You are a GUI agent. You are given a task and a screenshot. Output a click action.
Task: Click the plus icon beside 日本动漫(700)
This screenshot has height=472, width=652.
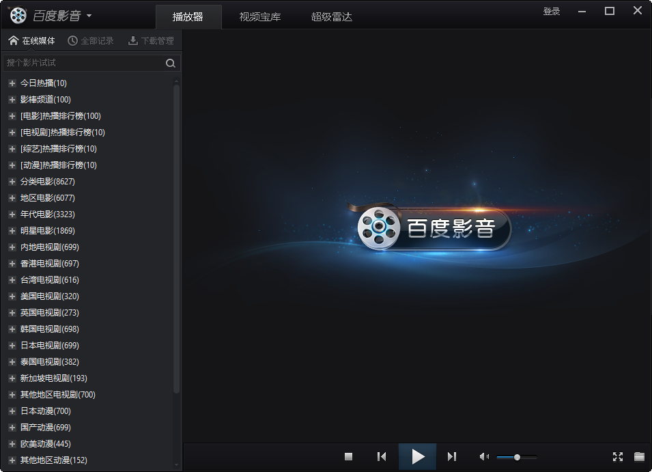coord(12,411)
